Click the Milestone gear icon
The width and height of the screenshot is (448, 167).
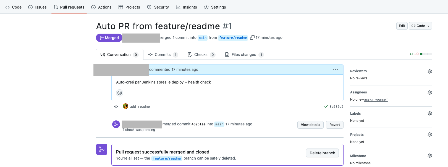[x=429, y=156]
